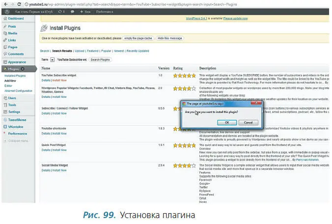Image resolution: width=332 pixels, height=224 pixels.
Task: Open the Term dropdown selector
Action: pos(52,60)
